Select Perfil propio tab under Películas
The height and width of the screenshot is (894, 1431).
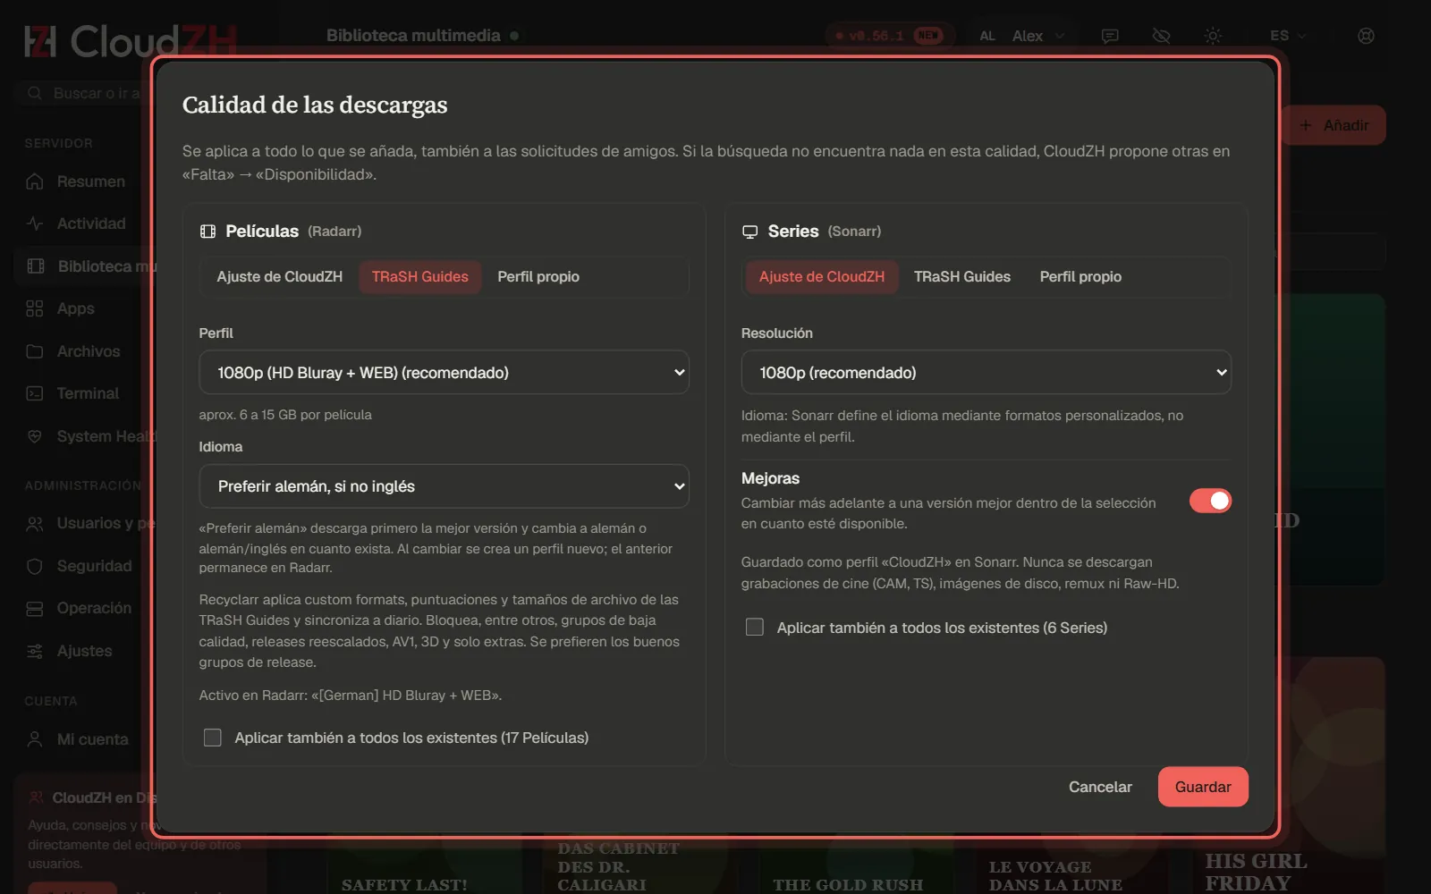tap(538, 277)
